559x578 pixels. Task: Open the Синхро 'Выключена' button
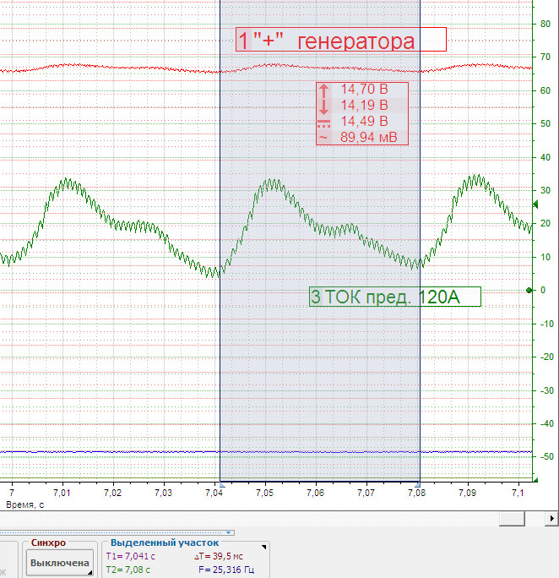coord(60,563)
